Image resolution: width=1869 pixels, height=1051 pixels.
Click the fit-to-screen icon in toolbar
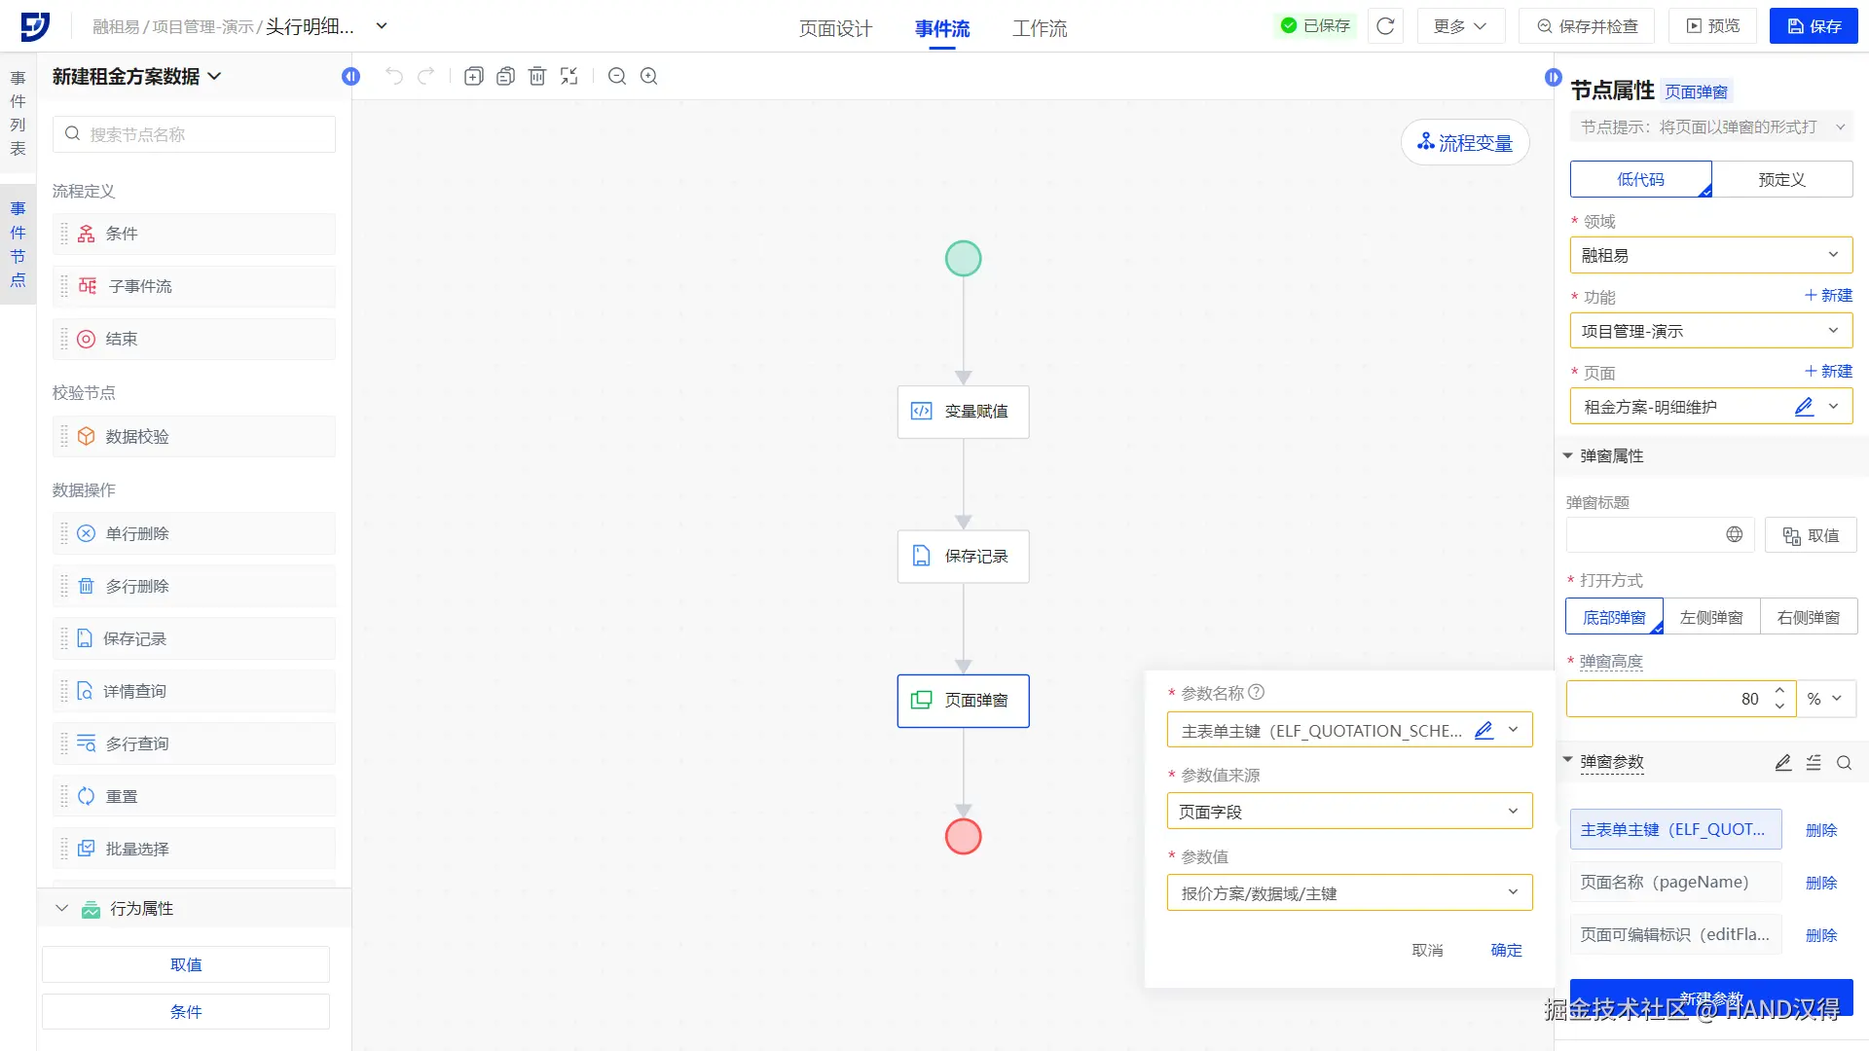[569, 76]
